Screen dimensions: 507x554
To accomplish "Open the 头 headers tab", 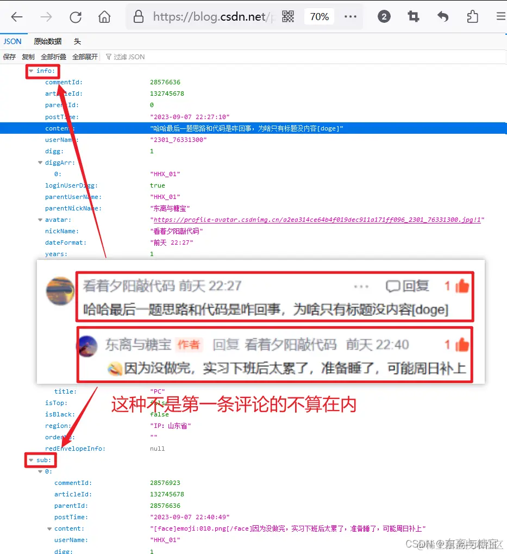I will (x=77, y=41).
